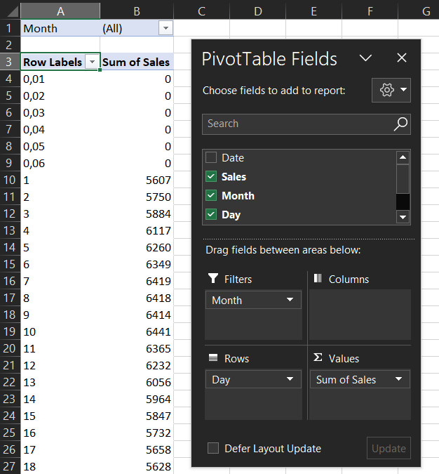Open the Row Labels filter dropdown
The image size is (439, 474).
(91, 62)
